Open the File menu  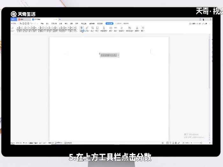tap(14, 24)
